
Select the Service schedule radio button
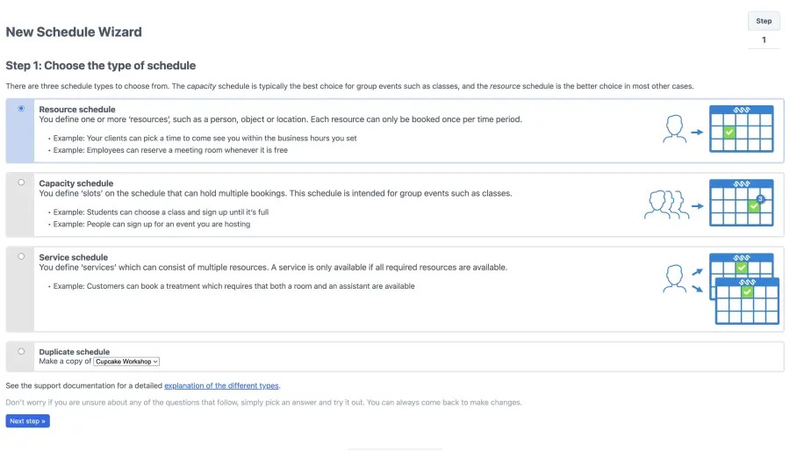(21, 256)
